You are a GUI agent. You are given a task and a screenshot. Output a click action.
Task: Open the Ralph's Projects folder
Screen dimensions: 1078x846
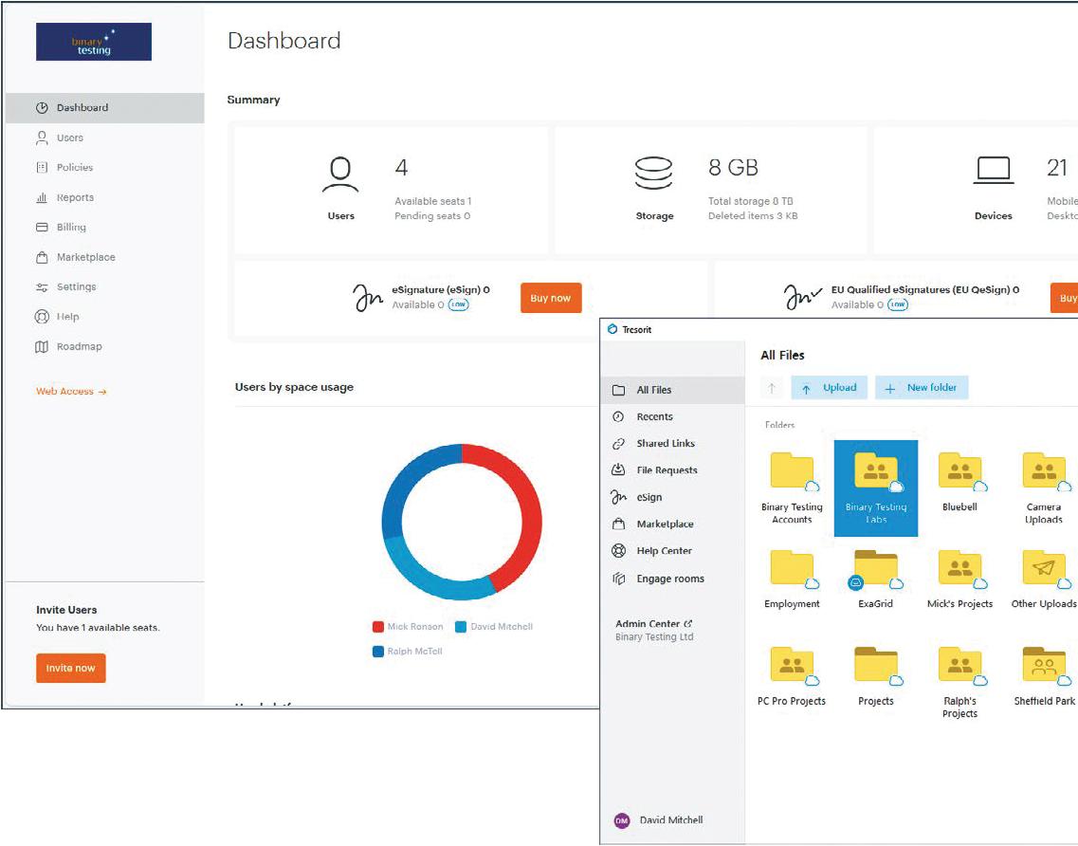(x=959, y=683)
